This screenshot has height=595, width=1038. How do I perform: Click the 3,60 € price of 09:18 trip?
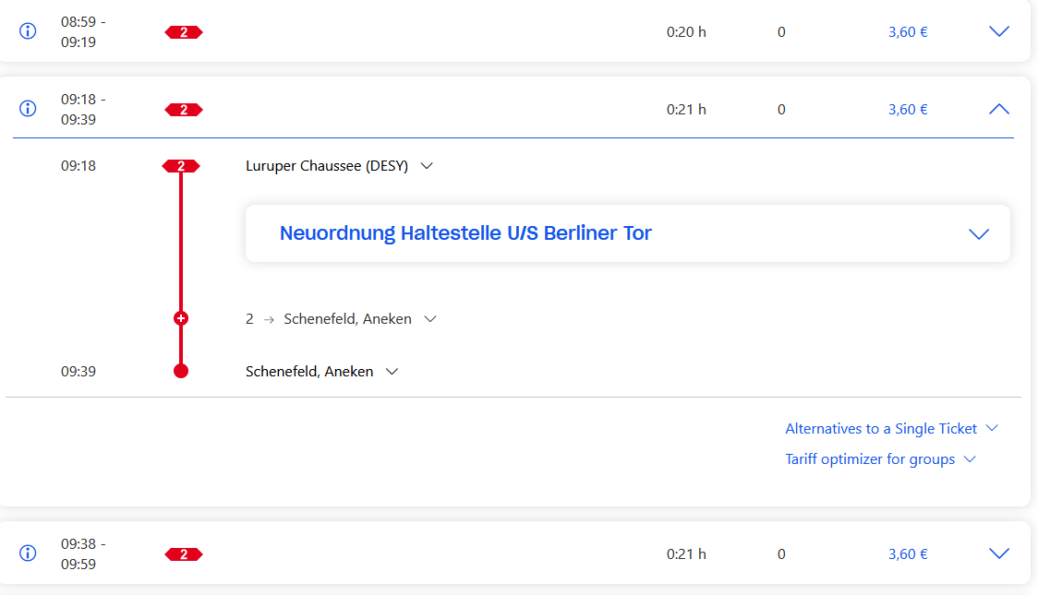coord(908,110)
